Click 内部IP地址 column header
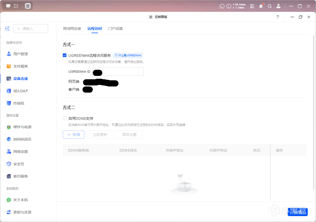 pyautogui.click(x=218, y=150)
